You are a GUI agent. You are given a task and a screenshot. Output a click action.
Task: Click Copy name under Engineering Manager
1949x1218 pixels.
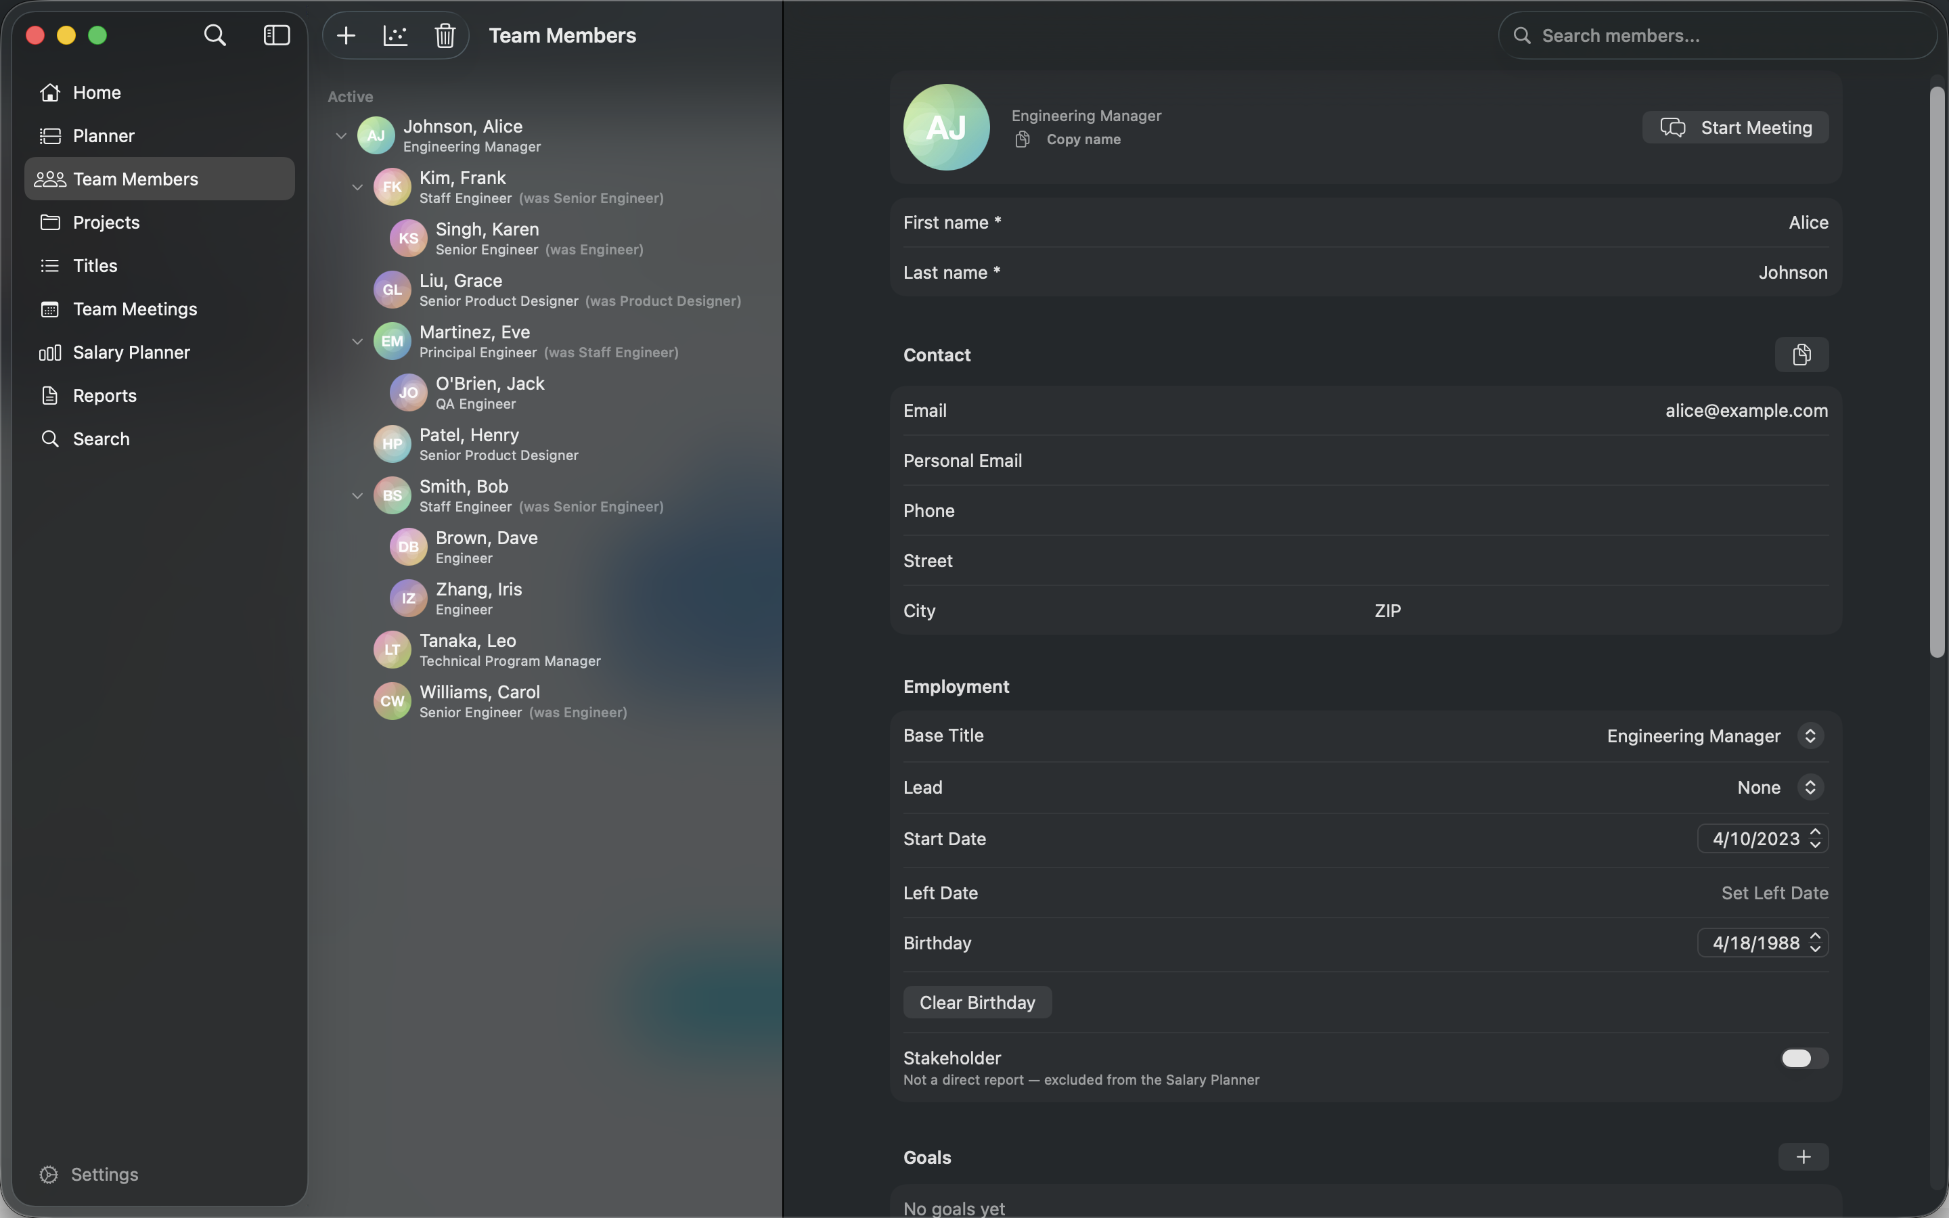click(x=1068, y=139)
